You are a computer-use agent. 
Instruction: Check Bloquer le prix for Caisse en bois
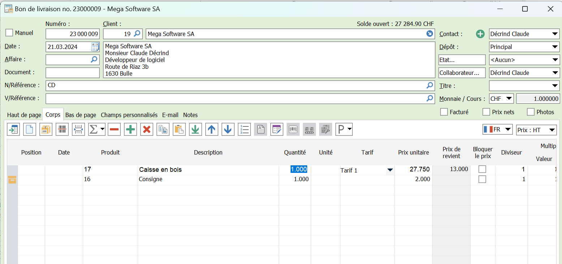[482, 169]
